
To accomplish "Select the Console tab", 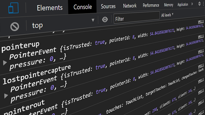I will [83, 7].
